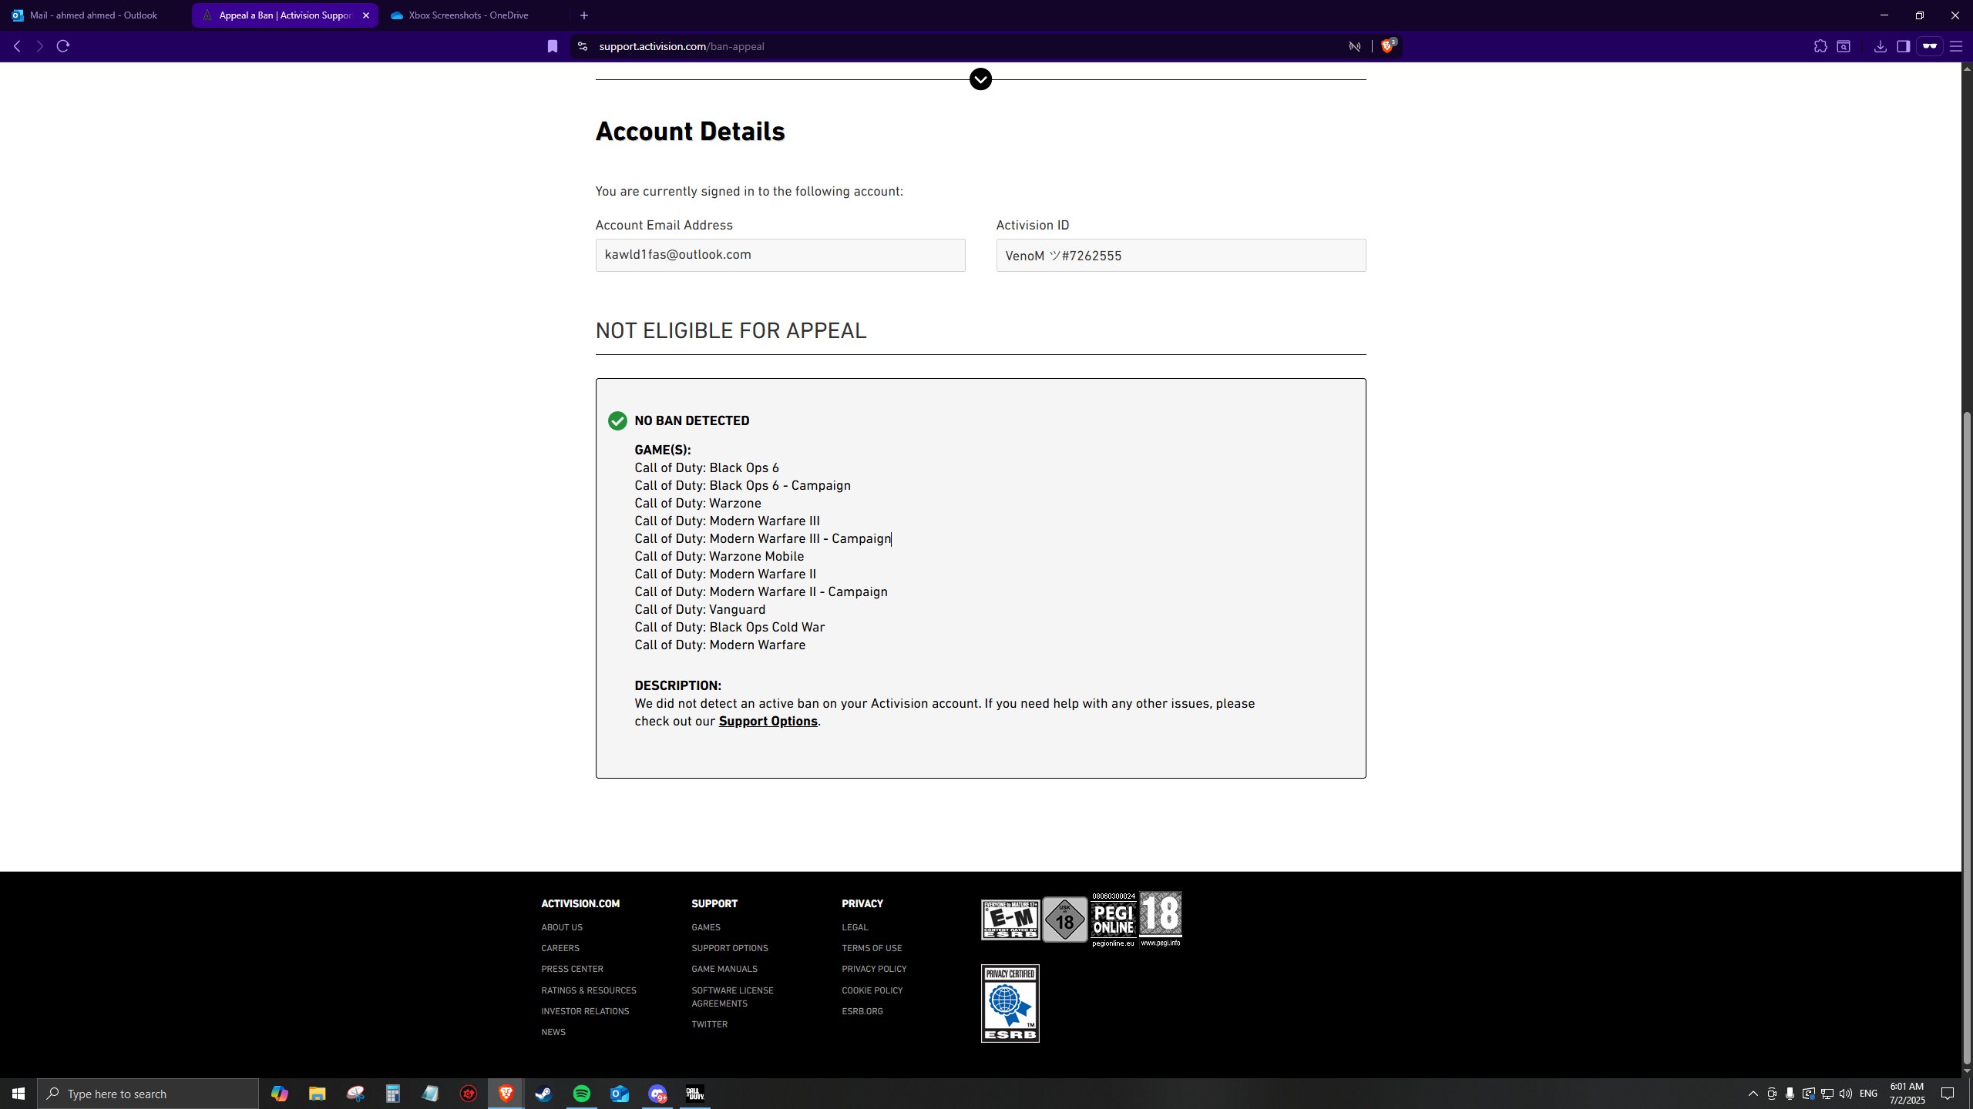Click the page vertical scrollbar
This screenshot has width=1973, height=1109.
(x=1966, y=738)
